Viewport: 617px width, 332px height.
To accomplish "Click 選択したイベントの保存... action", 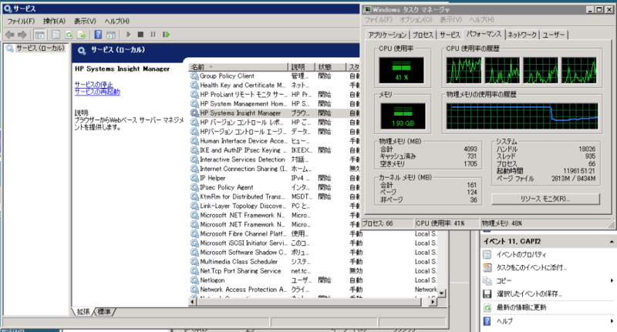I will click(529, 294).
